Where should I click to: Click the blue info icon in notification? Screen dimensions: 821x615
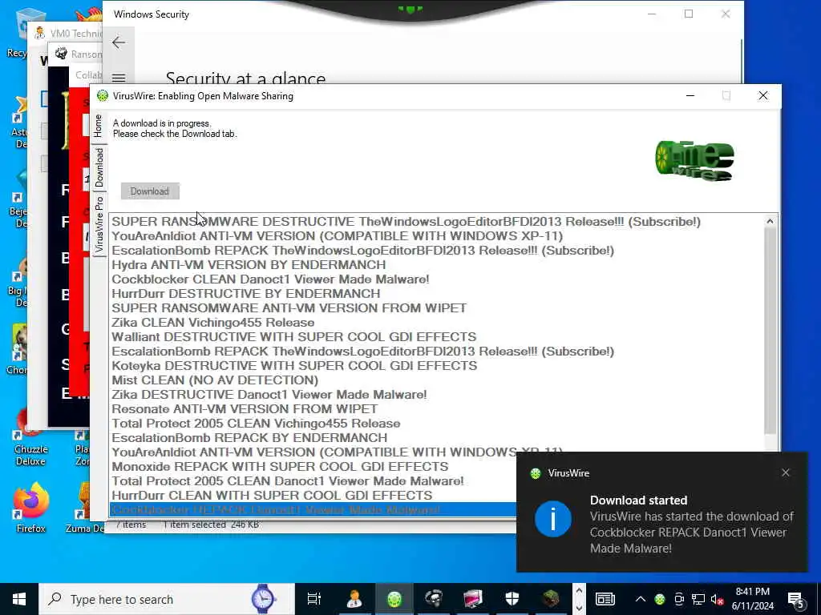pos(553,519)
